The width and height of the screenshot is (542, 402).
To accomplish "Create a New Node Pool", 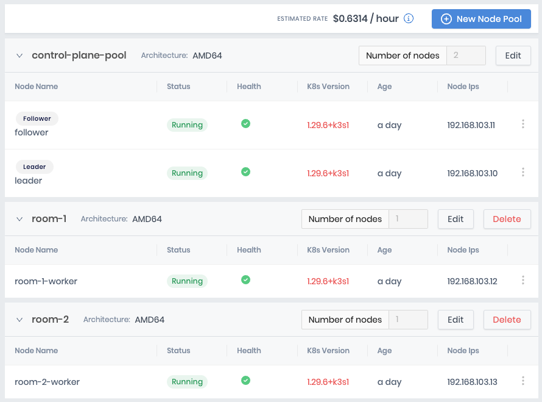I will coord(481,19).
